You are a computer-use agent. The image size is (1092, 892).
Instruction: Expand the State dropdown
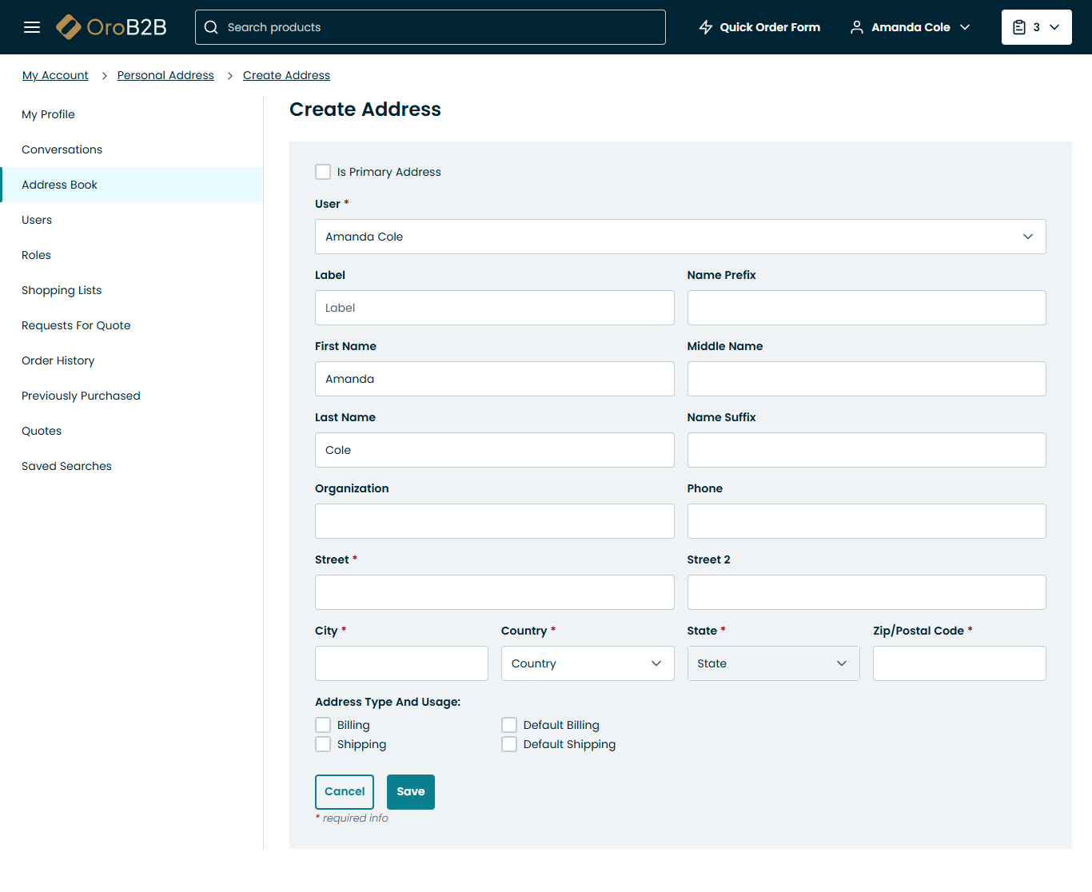click(x=772, y=663)
